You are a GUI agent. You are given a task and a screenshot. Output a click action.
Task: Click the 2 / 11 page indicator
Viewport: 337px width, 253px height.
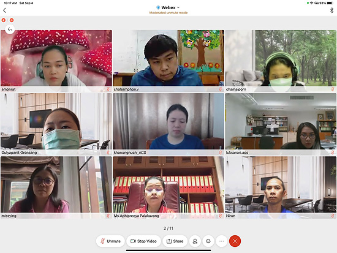168,228
